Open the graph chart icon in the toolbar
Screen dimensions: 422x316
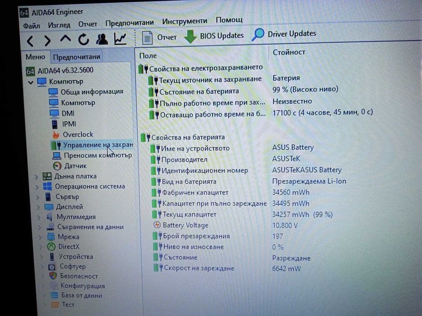(120, 38)
